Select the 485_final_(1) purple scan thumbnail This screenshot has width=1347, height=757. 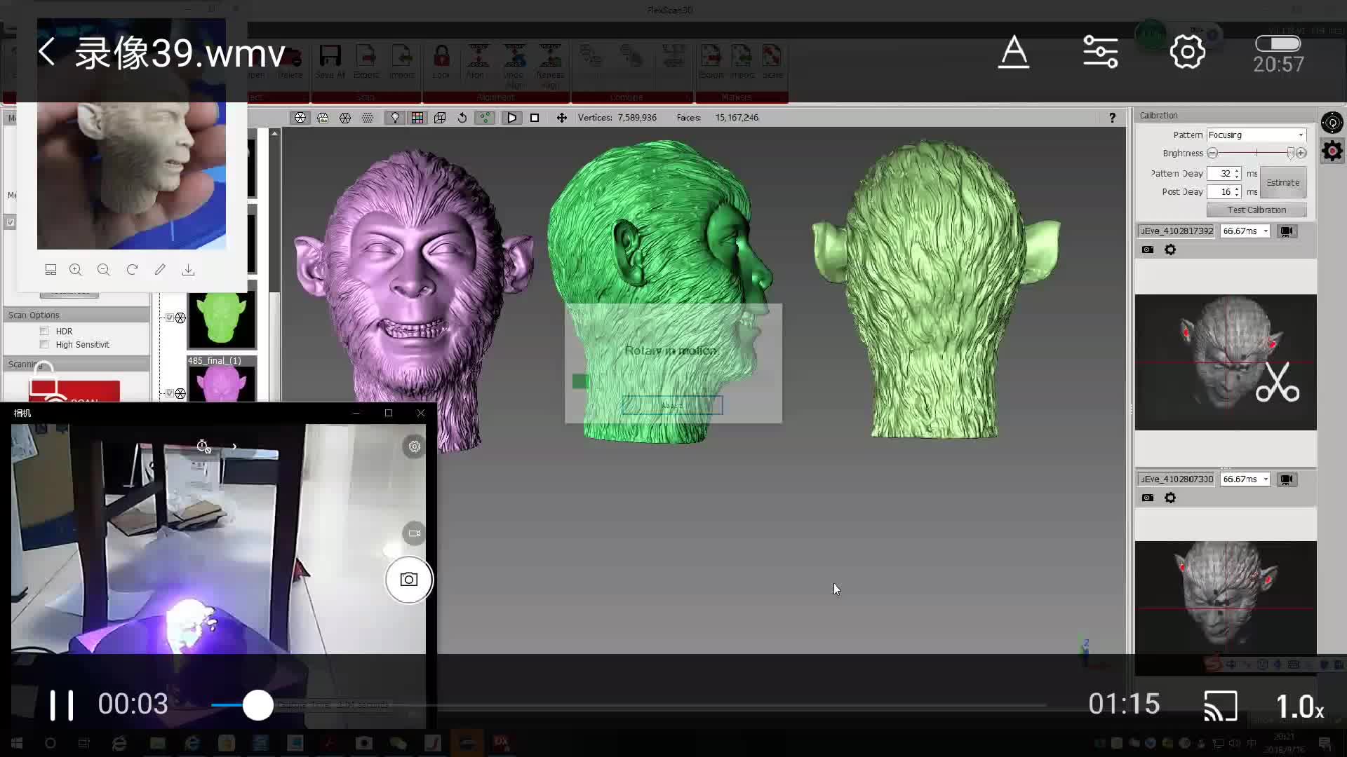pos(222,383)
